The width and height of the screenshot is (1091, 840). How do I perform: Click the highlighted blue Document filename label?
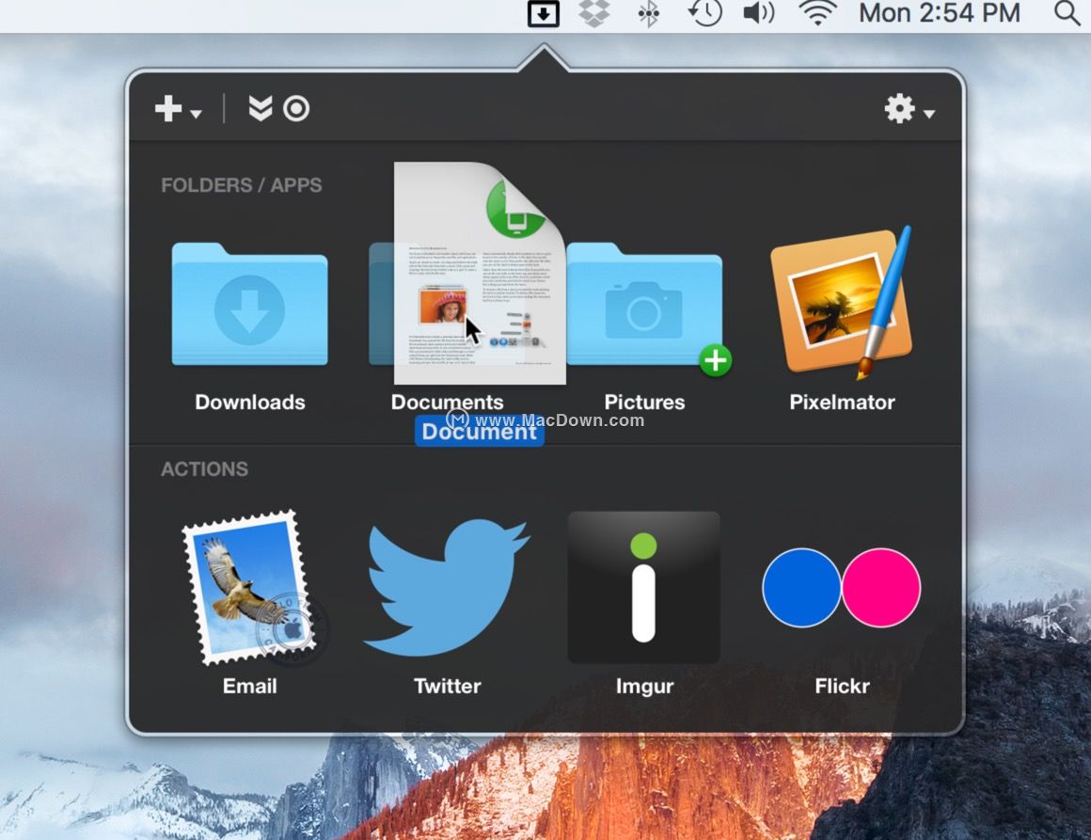pos(480,432)
